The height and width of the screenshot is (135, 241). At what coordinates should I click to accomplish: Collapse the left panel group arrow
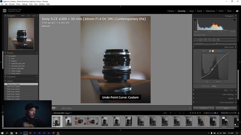click(x=1, y=62)
